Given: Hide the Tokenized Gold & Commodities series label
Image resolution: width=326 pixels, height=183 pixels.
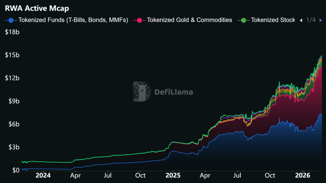Looking at the screenshot, I should tap(189, 20).
